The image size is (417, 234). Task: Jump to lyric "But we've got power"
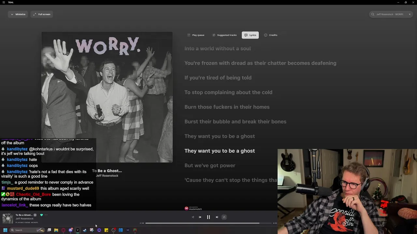(x=210, y=165)
